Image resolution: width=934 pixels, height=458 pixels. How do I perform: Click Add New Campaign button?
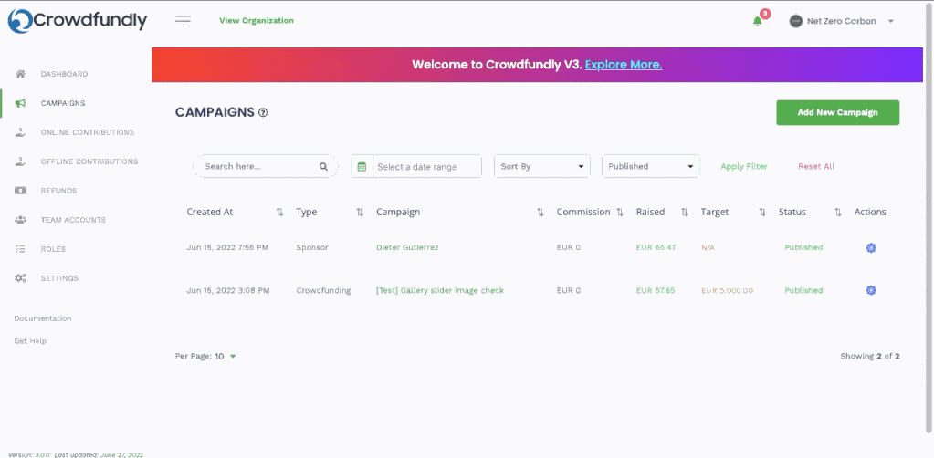(x=837, y=112)
